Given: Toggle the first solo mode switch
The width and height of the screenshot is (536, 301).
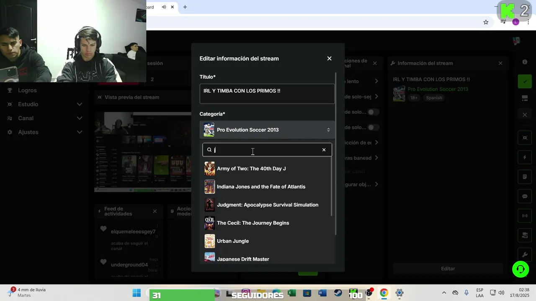Looking at the screenshot, I should (x=373, y=112).
